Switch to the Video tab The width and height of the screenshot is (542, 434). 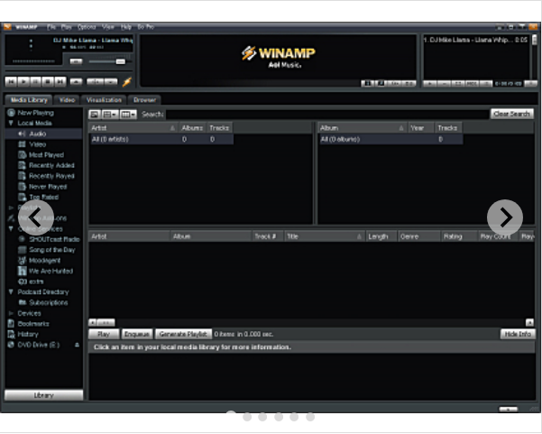coord(67,100)
